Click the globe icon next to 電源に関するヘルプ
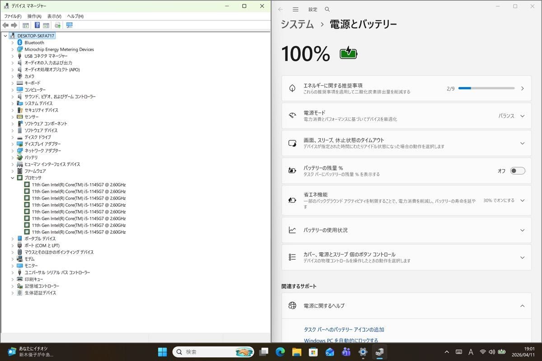 tap(292, 305)
